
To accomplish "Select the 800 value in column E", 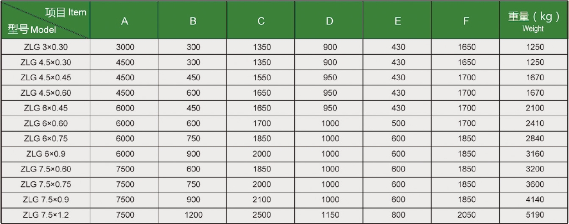I will [398, 215].
